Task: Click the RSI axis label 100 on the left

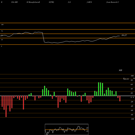Action: coord(2,25)
